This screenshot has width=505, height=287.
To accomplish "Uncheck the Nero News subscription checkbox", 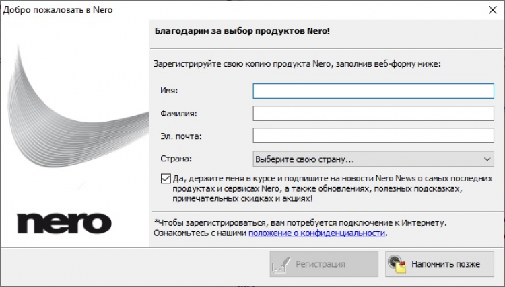I will click(x=166, y=178).
